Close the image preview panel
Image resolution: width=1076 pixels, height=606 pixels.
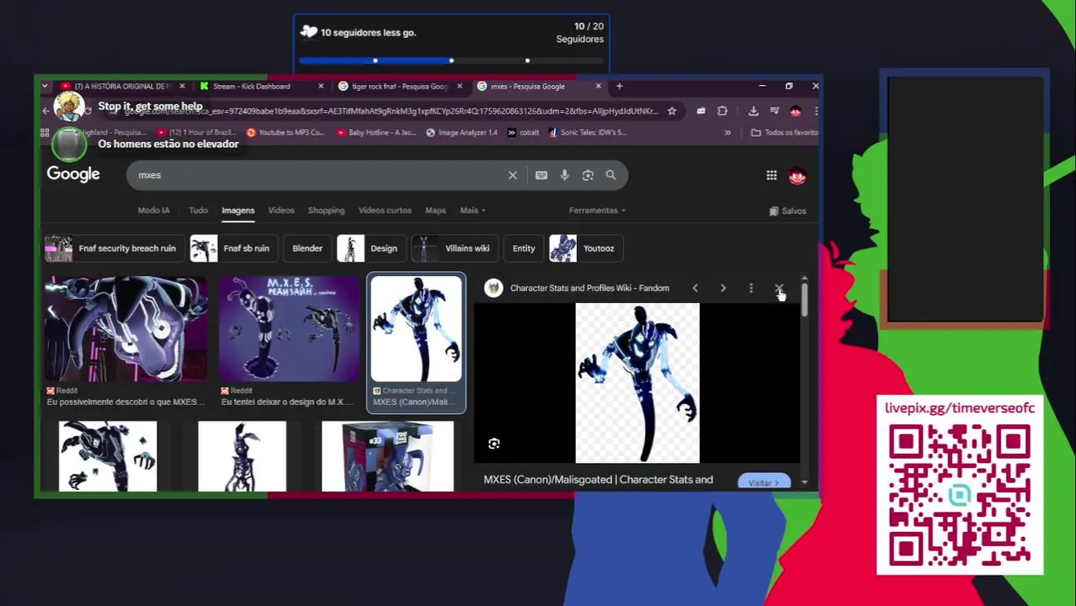click(x=779, y=288)
